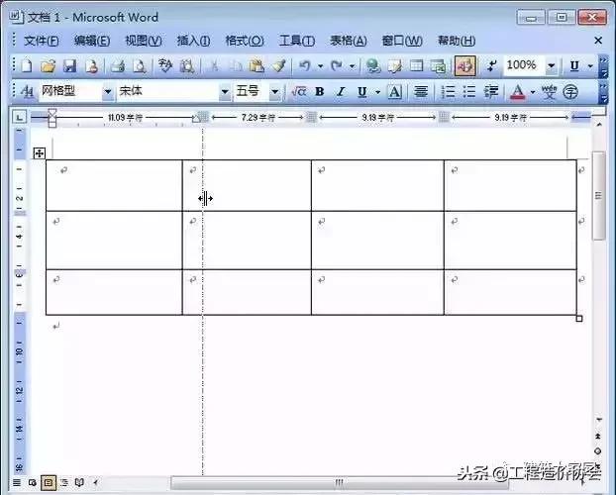The height and width of the screenshot is (495, 616).
Task: Toggle show/hide formatting marks
Action: click(491, 66)
